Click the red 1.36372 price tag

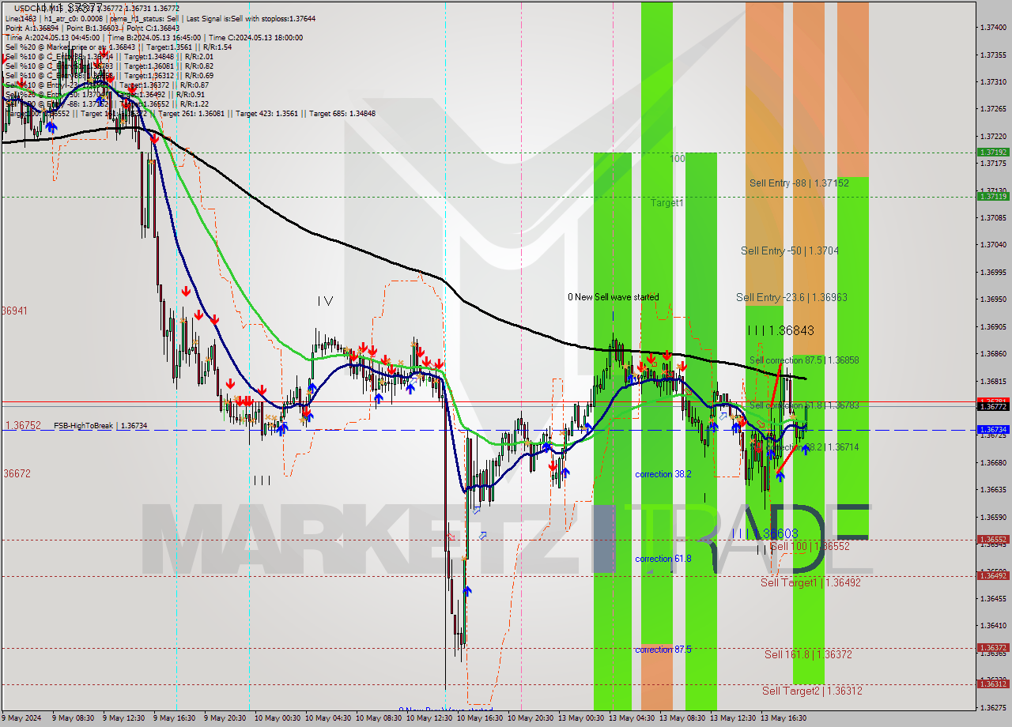(x=993, y=649)
